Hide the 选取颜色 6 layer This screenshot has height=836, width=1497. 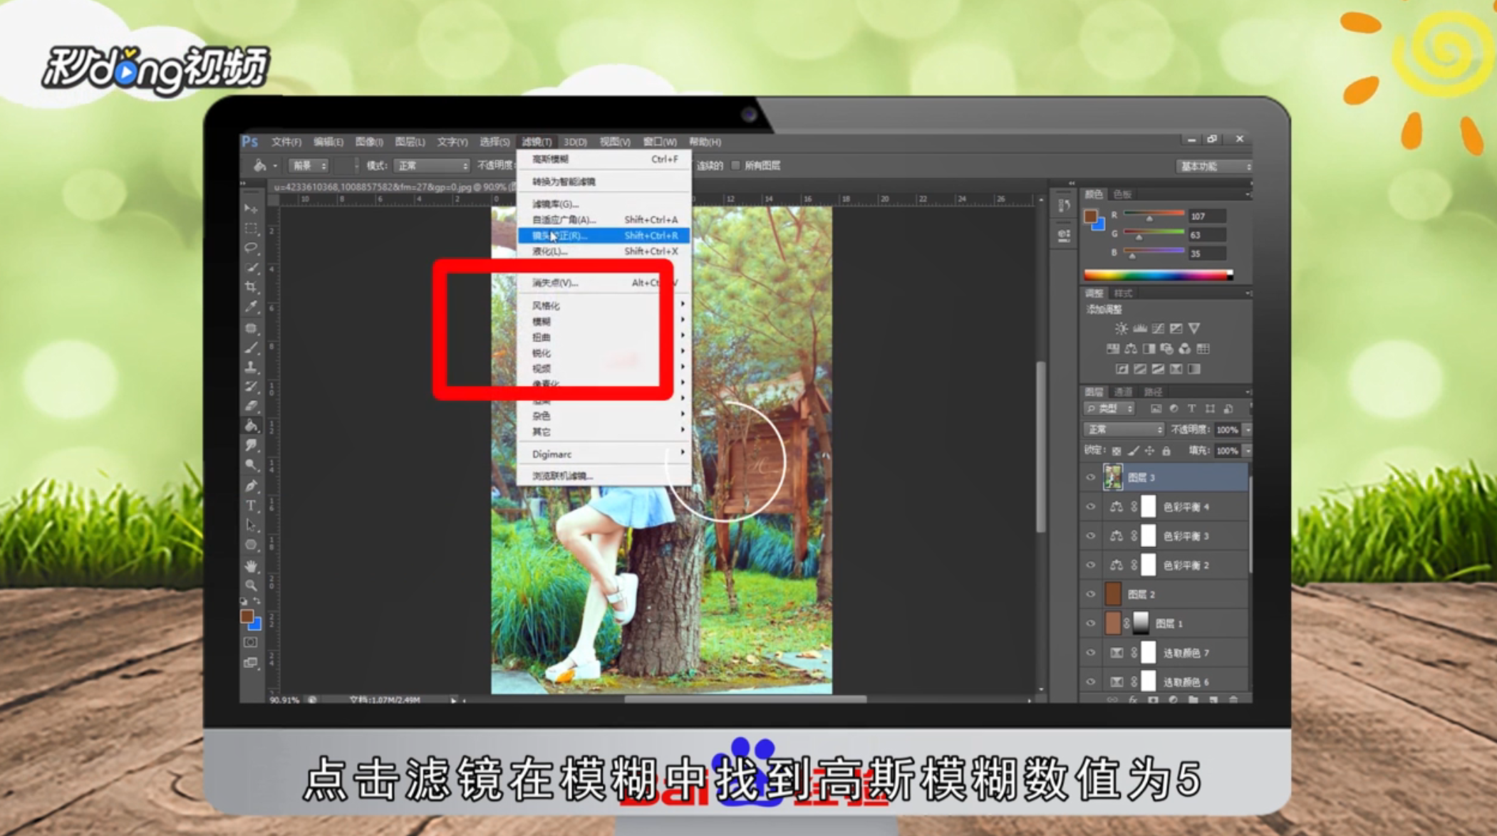click(x=1090, y=682)
